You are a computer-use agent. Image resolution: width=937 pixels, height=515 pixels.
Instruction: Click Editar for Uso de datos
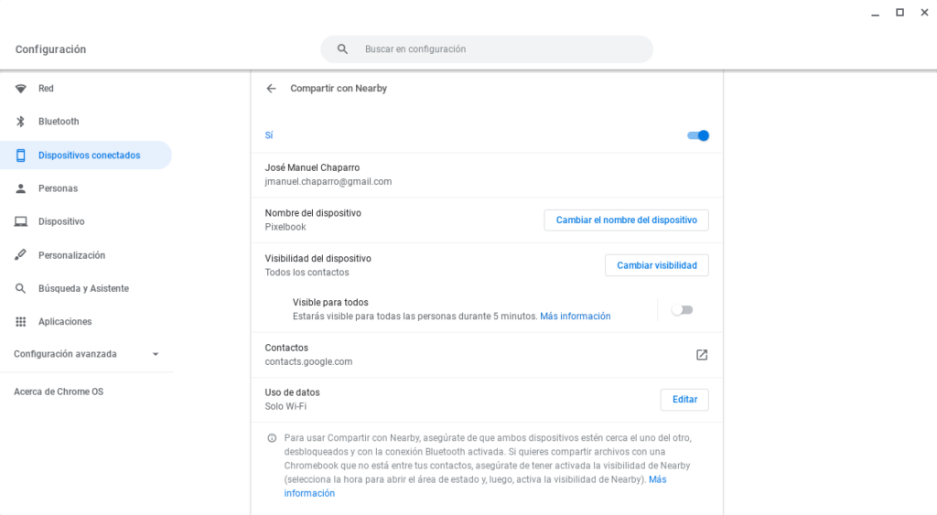click(684, 400)
